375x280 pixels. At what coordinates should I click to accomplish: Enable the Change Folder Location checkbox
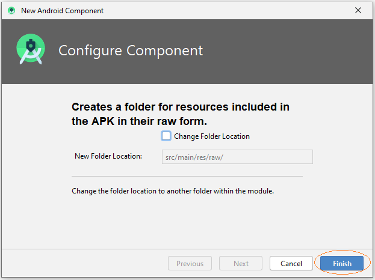pyautogui.click(x=166, y=136)
